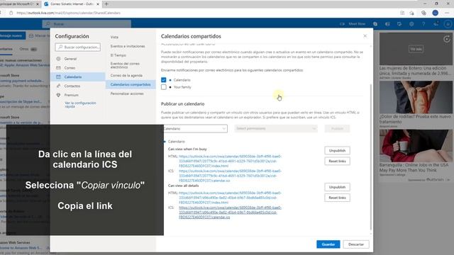Open the browser three-dot menu
The width and height of the screenshot is (454, 255).
point(448,13)
